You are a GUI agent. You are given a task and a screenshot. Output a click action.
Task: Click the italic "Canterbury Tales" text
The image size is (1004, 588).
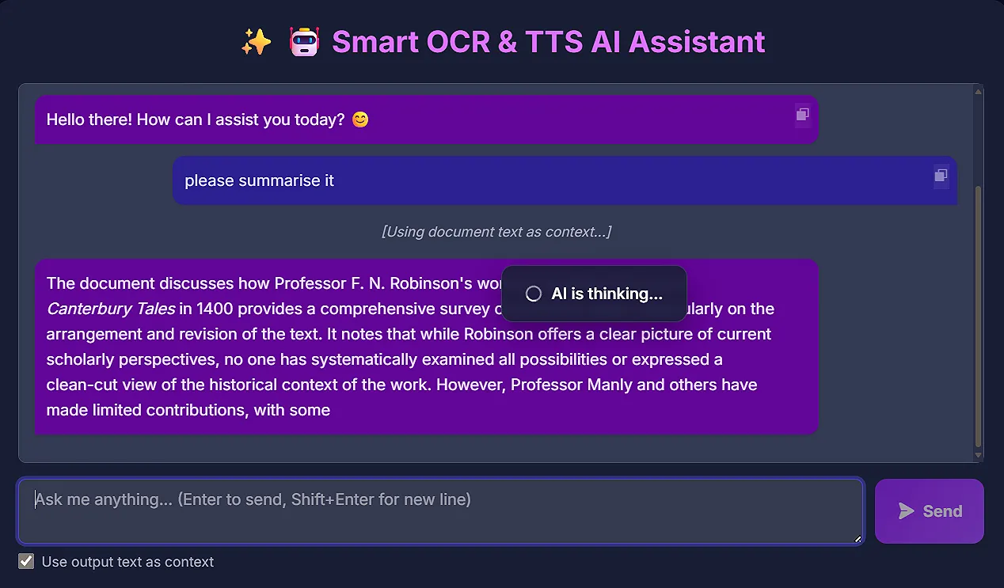pyautogui.click(x=111, y=309)
